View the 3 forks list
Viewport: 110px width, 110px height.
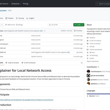(92, 58)
